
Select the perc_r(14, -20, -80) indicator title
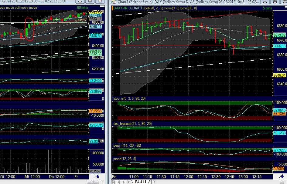127,146
